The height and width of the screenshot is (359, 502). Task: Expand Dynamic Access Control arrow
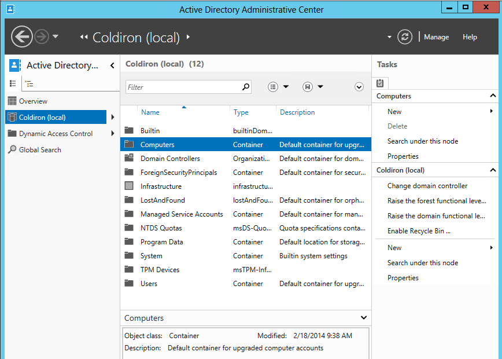tap(113, 133)
